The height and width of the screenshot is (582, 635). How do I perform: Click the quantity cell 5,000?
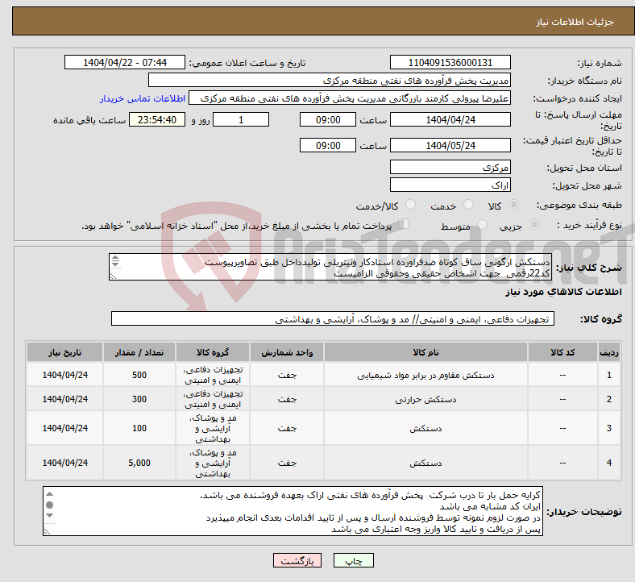pyautogui.click(x=139, y=463)
